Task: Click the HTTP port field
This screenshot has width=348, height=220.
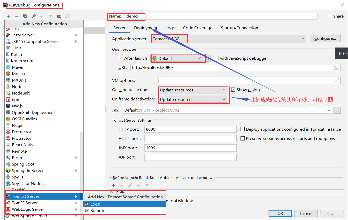Action: click(x=190, y=129)
